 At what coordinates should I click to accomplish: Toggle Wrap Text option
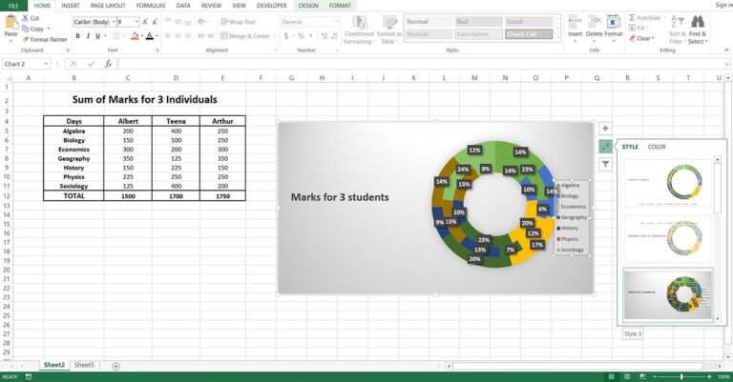coord(238,22)
